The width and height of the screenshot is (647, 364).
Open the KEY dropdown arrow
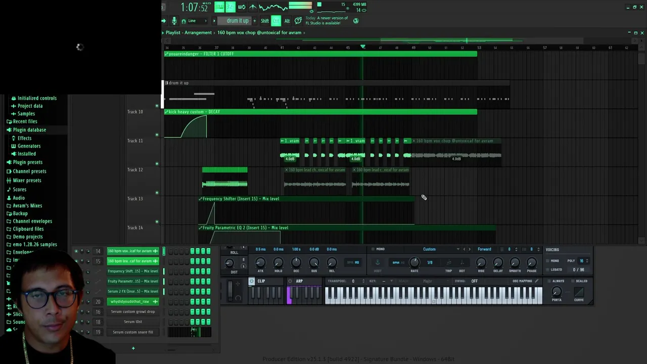pyautogui.click(x=391, y=281)
